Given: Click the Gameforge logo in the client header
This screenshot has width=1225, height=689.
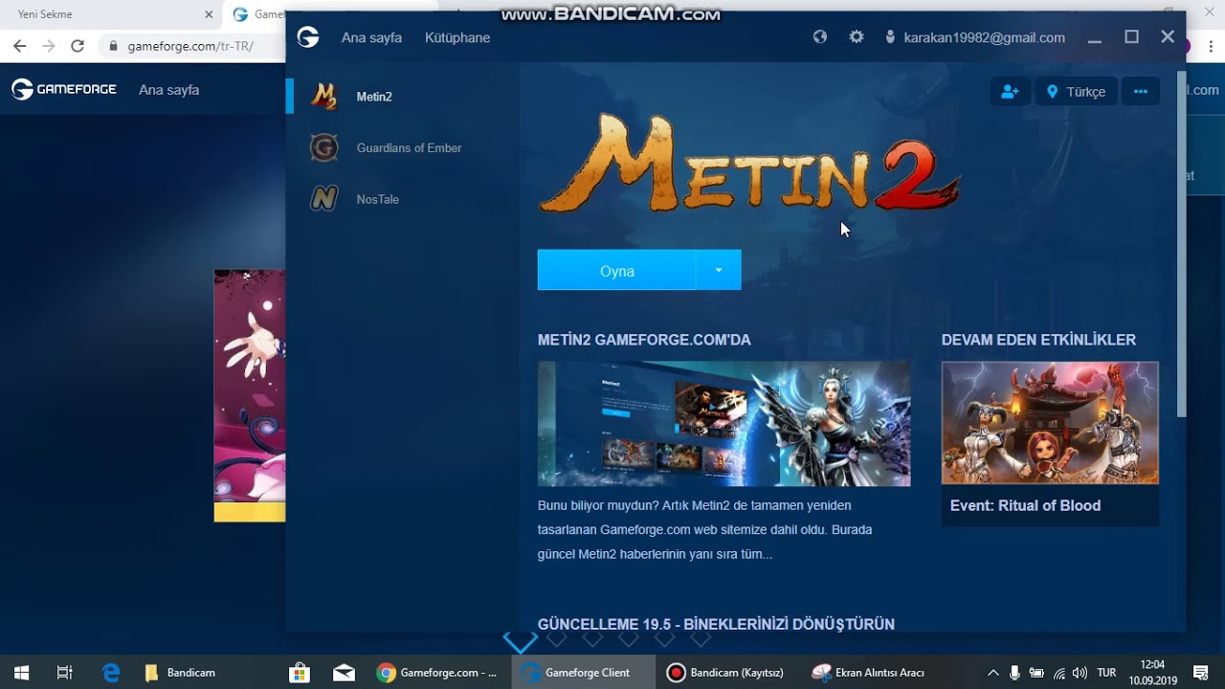Looking at the screenshot, I should click(308, 37).
